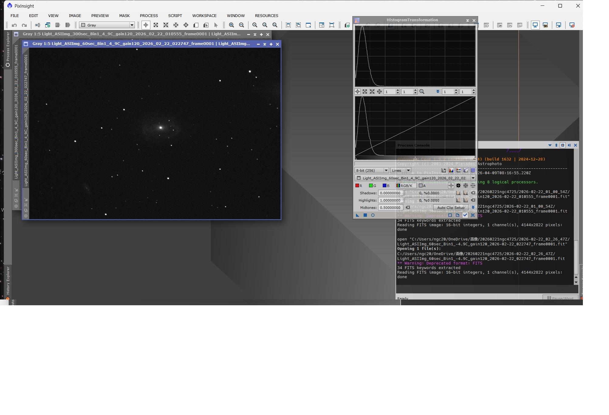Click the Shadows value input field
609x415 pixels.
390,193
